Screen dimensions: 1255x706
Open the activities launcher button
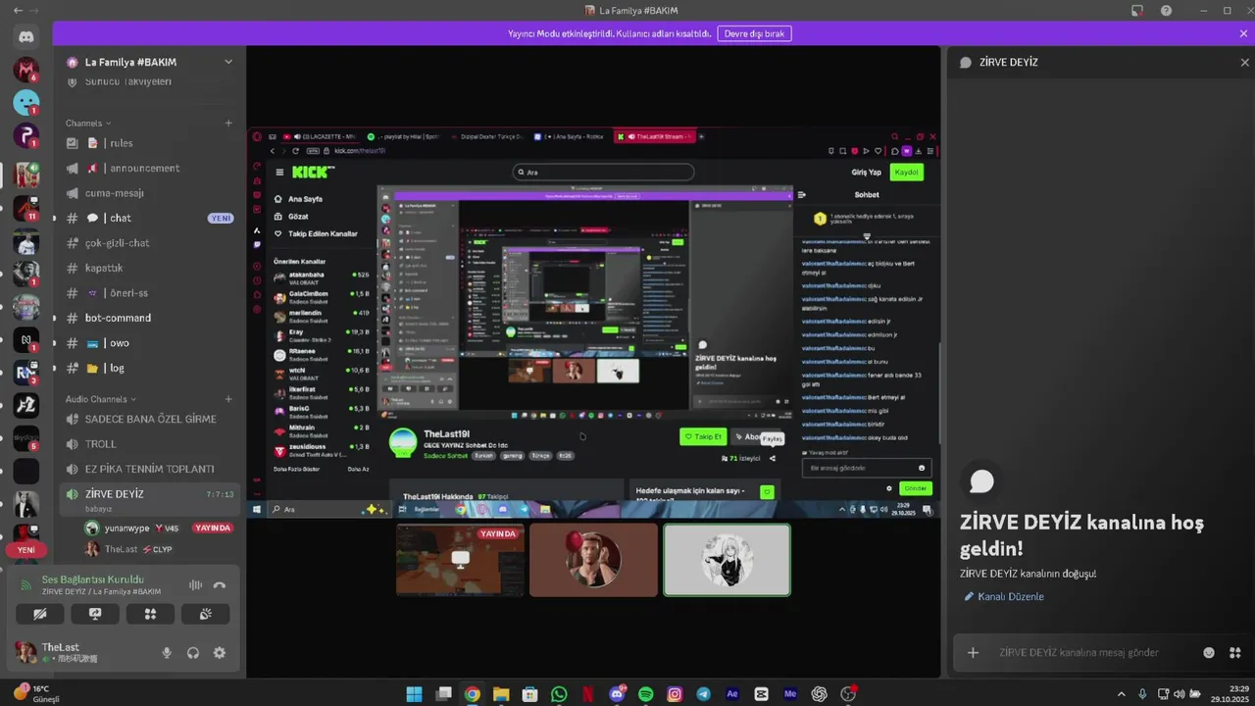click(x=150, y=614)
